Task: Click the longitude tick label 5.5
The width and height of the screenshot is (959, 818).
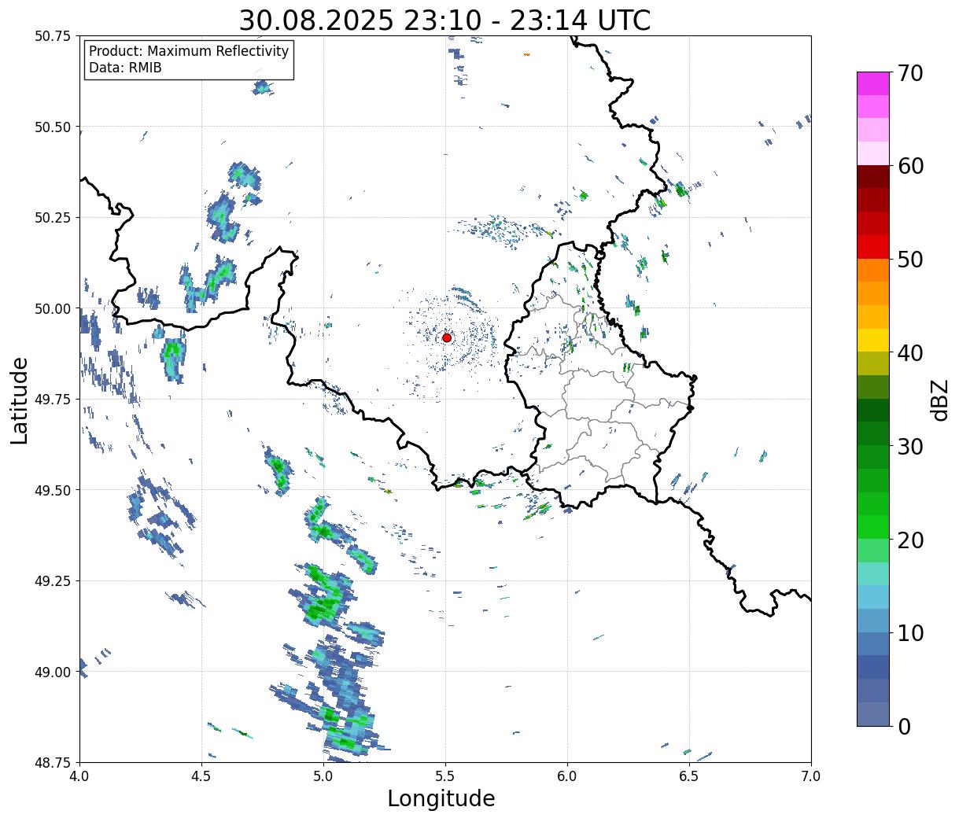Action: (445, 776)
